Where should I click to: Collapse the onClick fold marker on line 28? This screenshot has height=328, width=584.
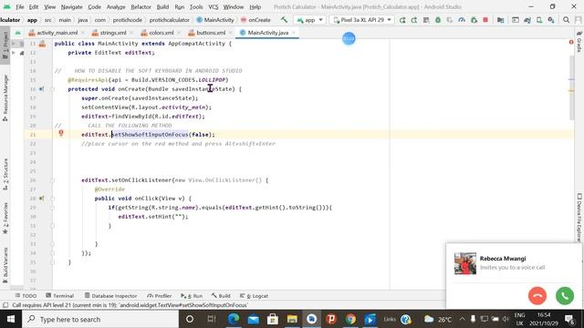(x=53, y=199)
